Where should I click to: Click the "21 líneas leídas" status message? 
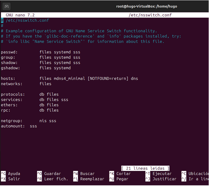[145, 168]
